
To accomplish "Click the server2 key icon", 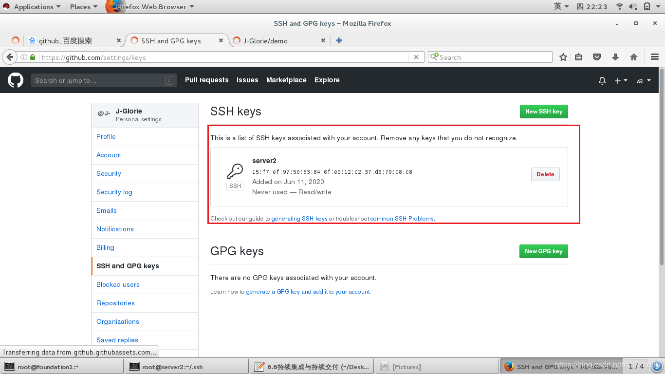I will pos(235,171).
